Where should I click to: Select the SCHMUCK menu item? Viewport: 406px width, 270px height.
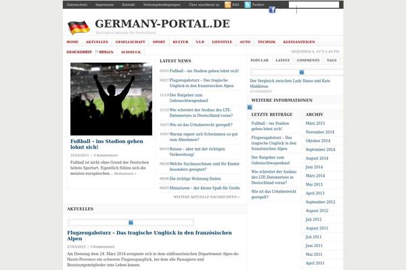(131, 52)
